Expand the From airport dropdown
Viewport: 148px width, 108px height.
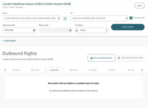[31, 18]
